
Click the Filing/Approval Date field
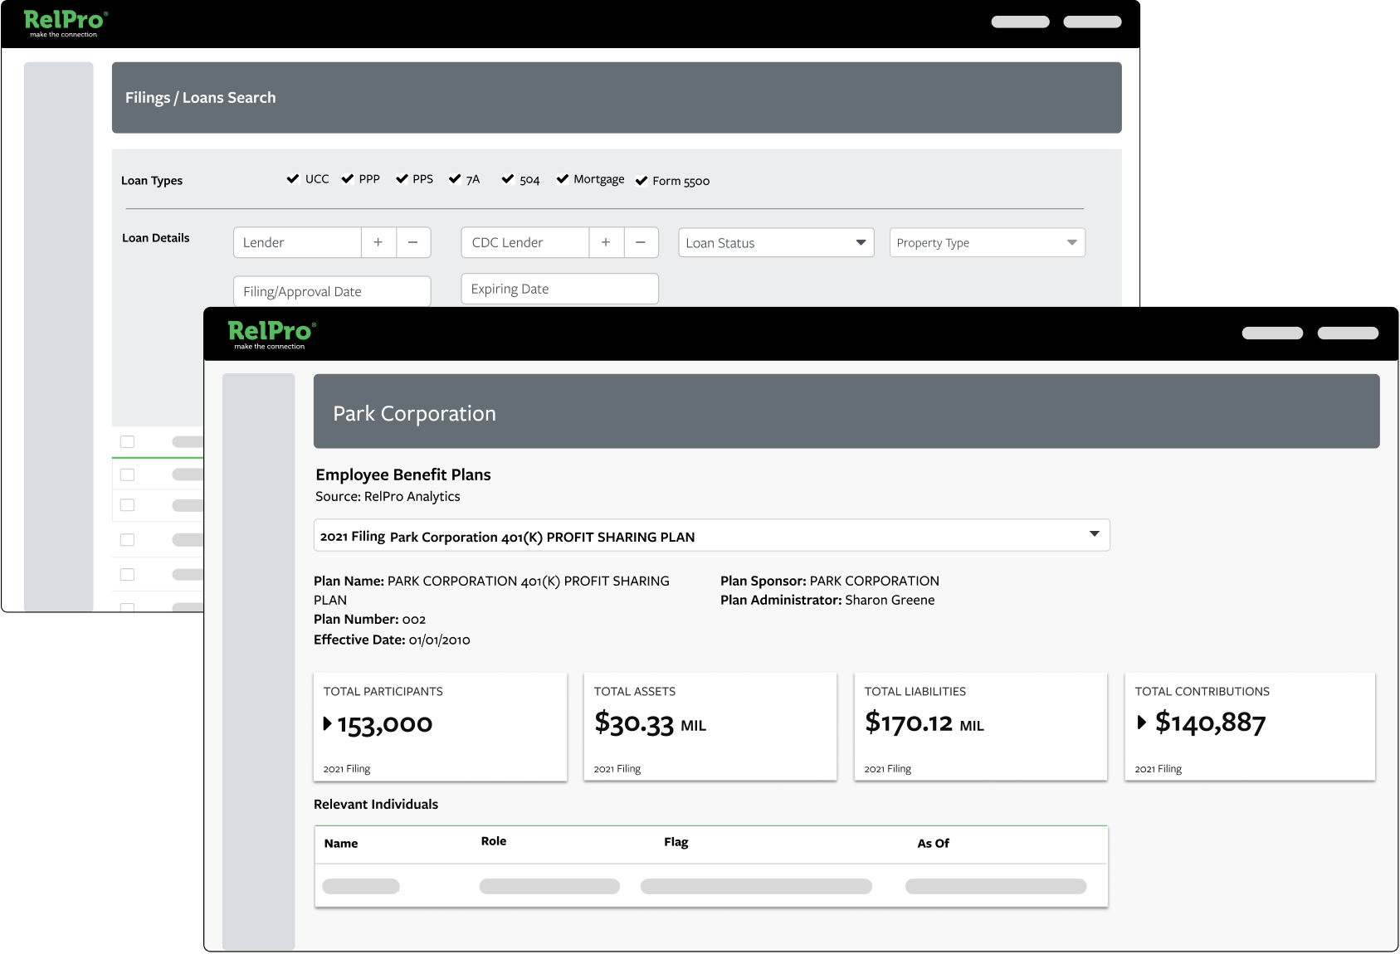point(332,291)
